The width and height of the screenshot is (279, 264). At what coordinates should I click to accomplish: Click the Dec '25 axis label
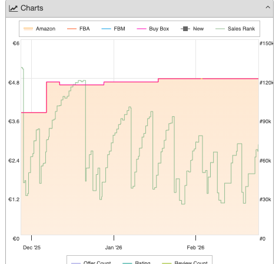(32, 248)
